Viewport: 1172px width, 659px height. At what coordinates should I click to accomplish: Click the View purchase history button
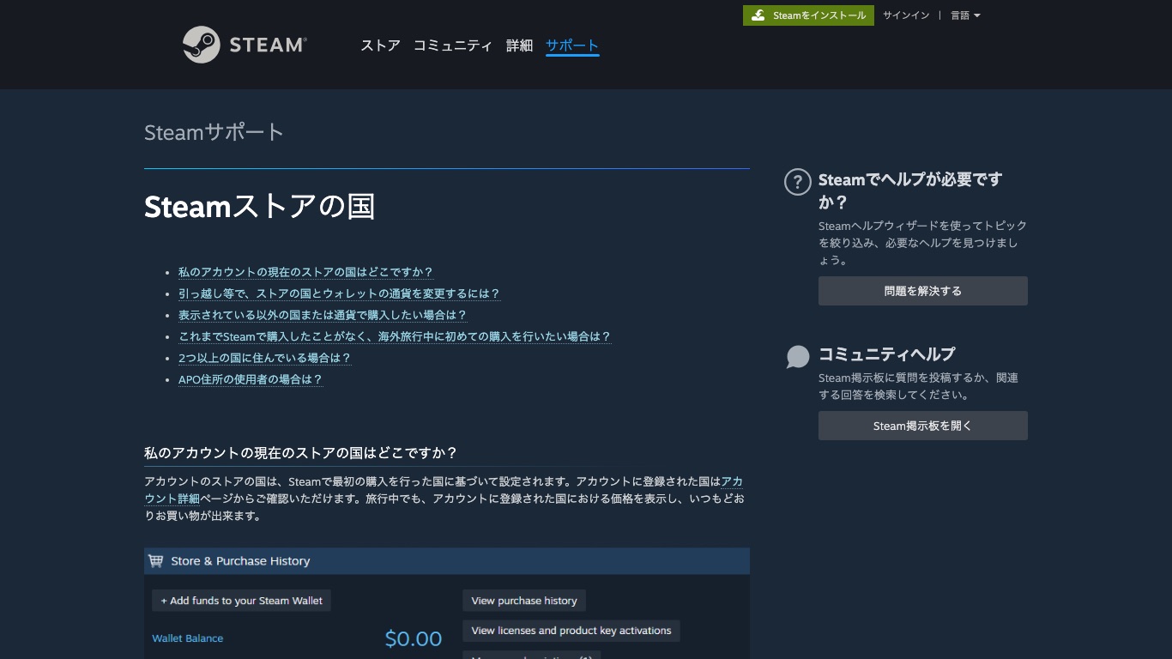tap(524, 601)
